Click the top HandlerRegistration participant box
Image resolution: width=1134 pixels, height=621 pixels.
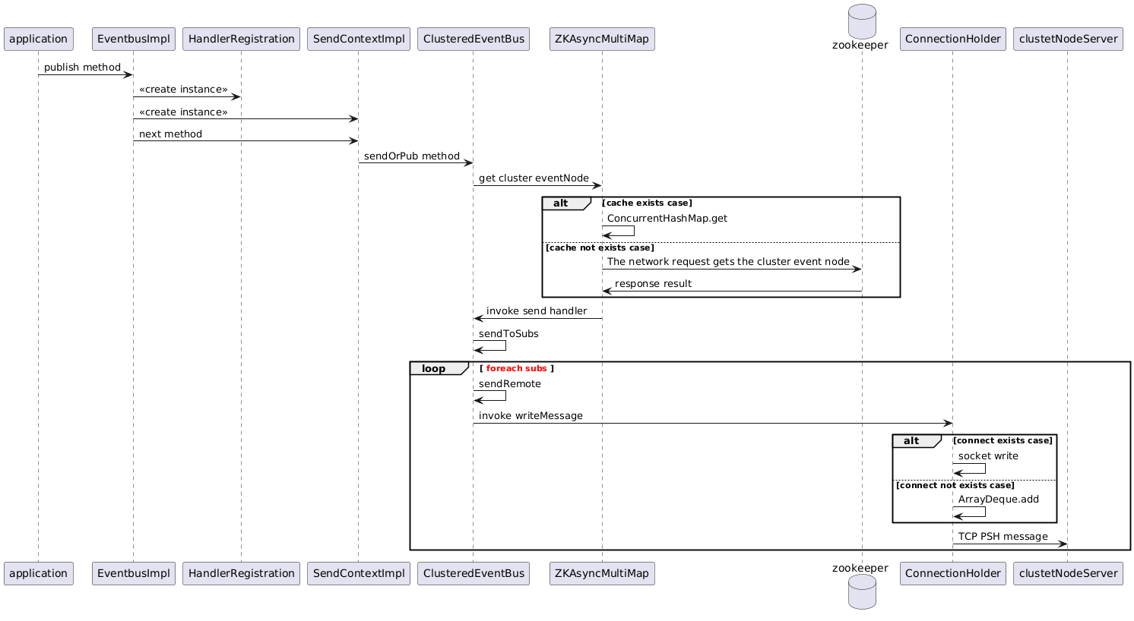click(x=241, y=39)
